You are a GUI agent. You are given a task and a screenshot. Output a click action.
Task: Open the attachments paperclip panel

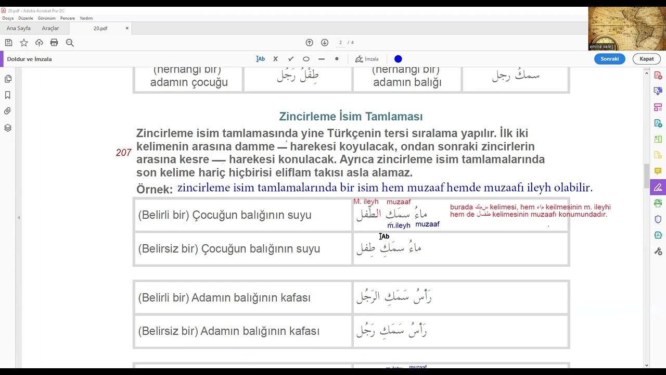point(8,111)
